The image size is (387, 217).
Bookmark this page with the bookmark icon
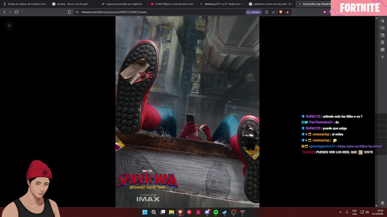click(x=69, y=12)
